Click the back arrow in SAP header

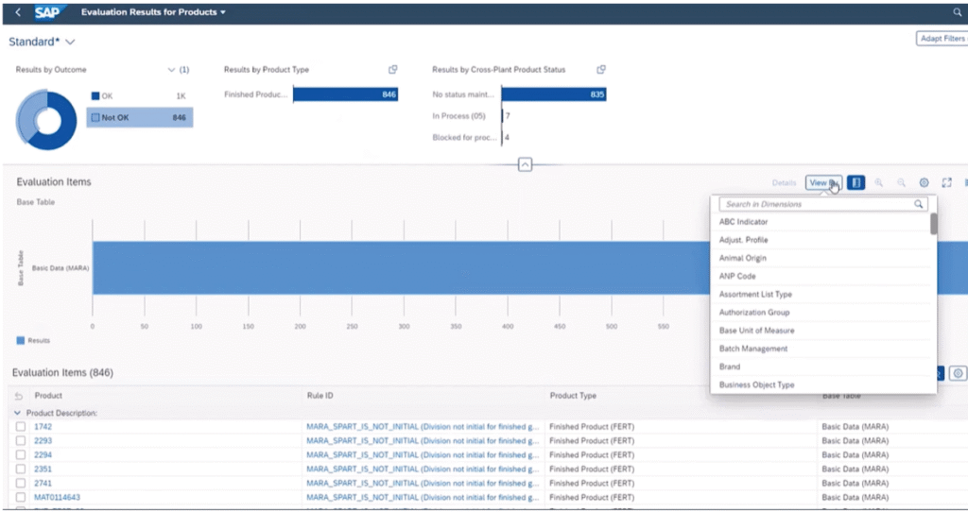18,12
